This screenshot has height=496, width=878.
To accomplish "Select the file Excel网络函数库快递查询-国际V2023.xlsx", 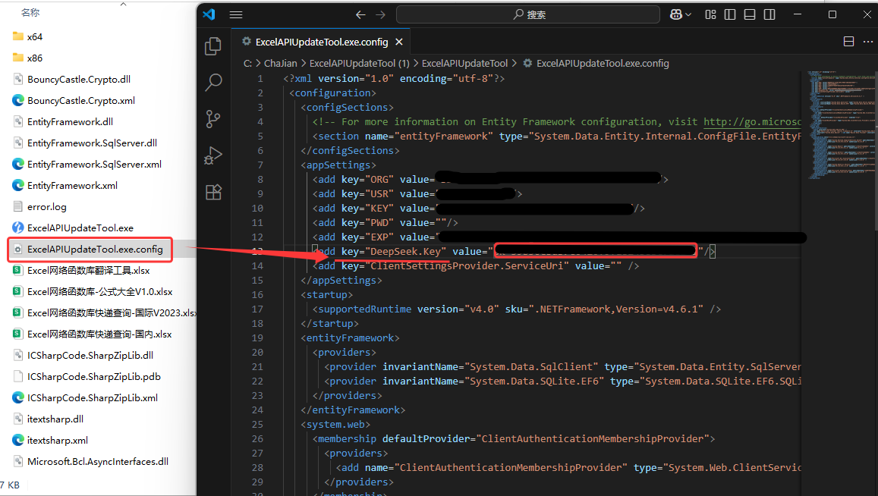I will pos(112,313).
